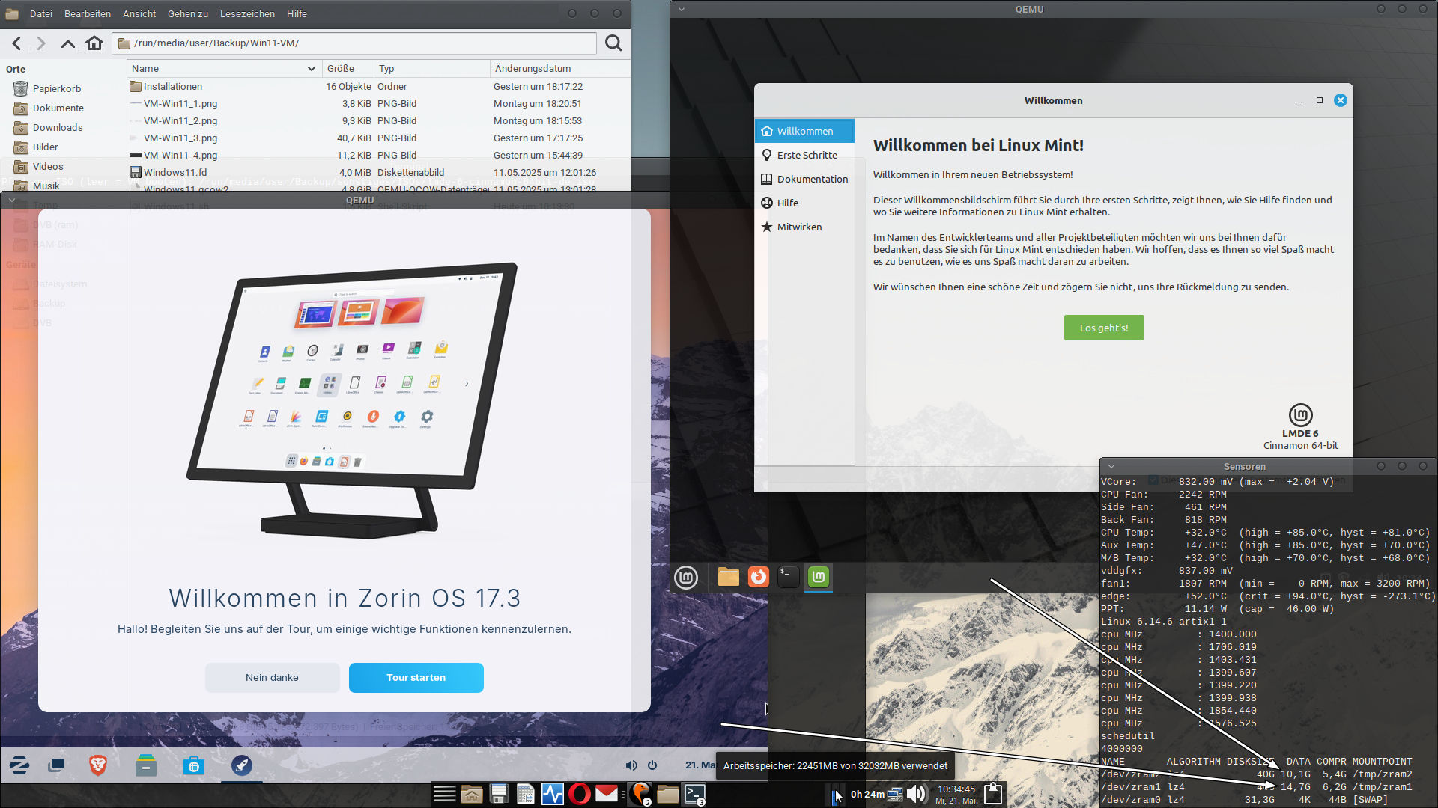The width and height of the screenshot is (1438, 808).
Task: Mute the volume in the Zorin taskbar
Action: click(x=631, y=765)
